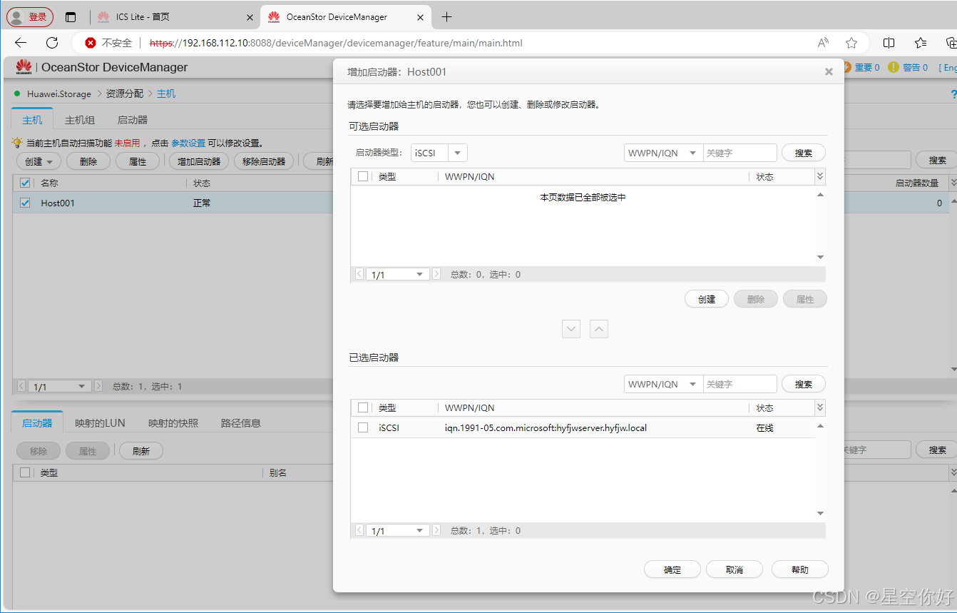
Task: Open the Path Information tab
Action: [241, 423]
